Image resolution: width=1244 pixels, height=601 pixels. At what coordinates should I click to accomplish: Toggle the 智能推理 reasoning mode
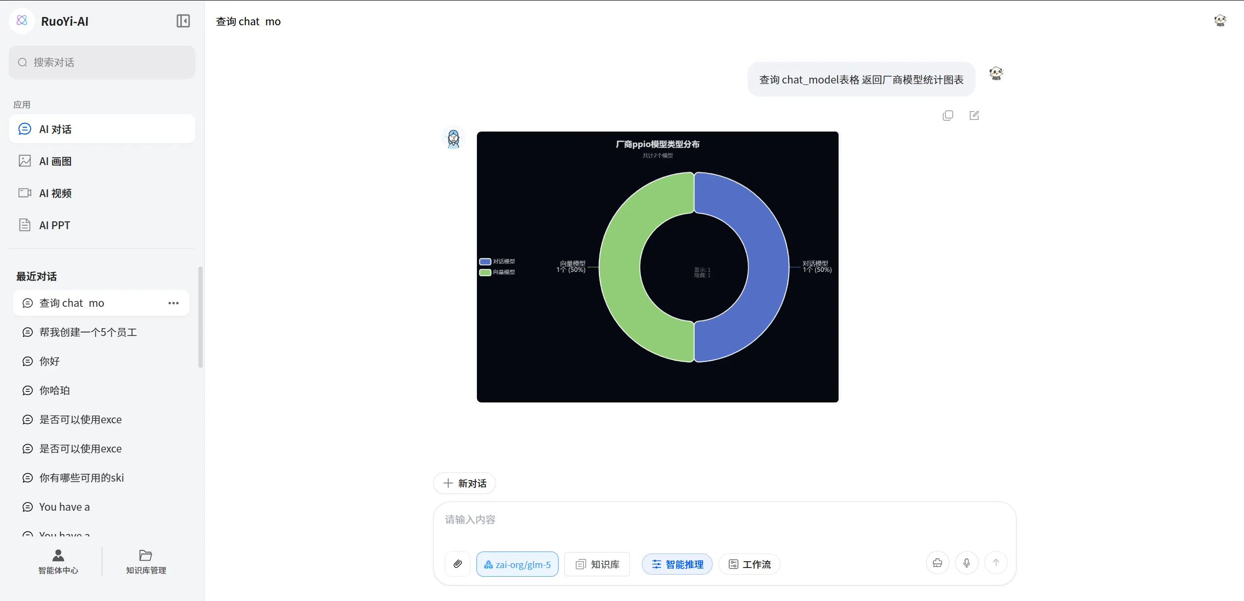coord(677,564)
